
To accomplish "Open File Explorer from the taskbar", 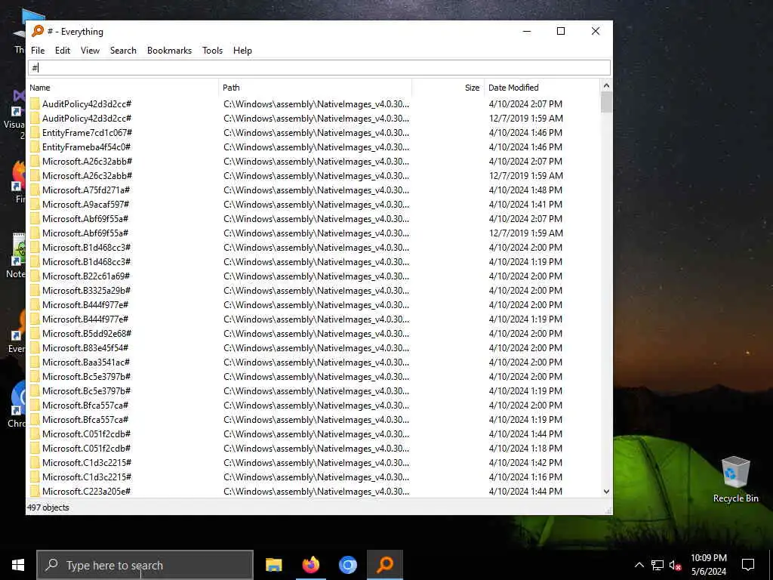I will 273,565.
